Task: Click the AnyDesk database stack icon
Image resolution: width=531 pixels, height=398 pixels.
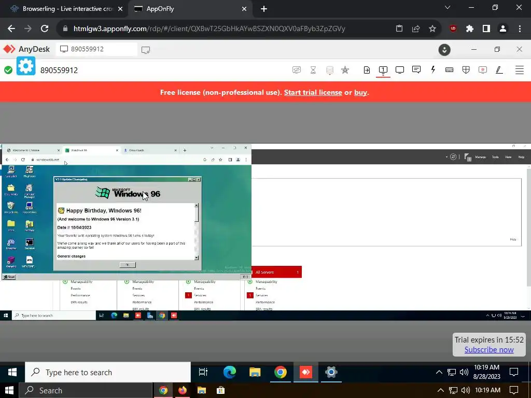Action: (x=329, y=70)
